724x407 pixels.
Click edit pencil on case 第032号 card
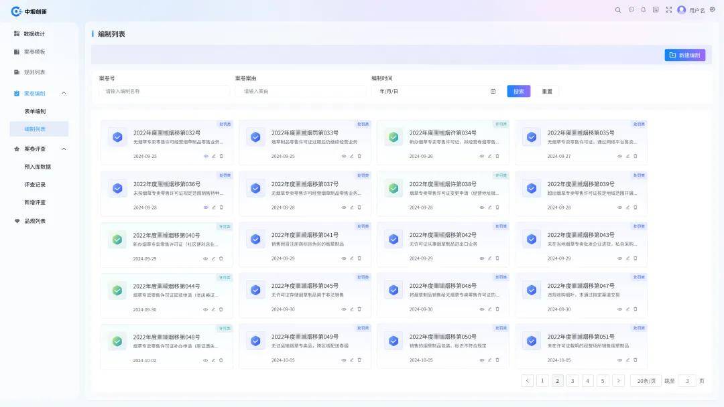[x=214, y=156]
